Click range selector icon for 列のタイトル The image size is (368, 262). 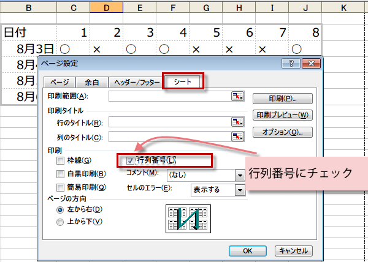point(238,137)
